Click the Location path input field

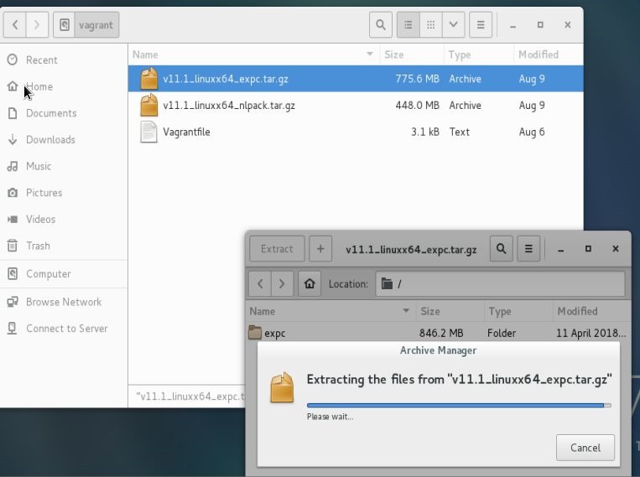click(x=500, y=284)
